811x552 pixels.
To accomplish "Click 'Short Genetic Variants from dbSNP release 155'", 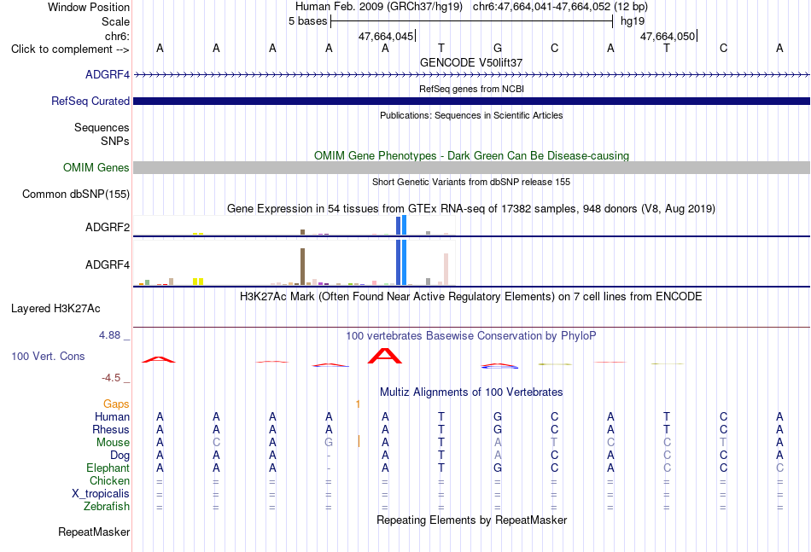I will coord(471,182).
